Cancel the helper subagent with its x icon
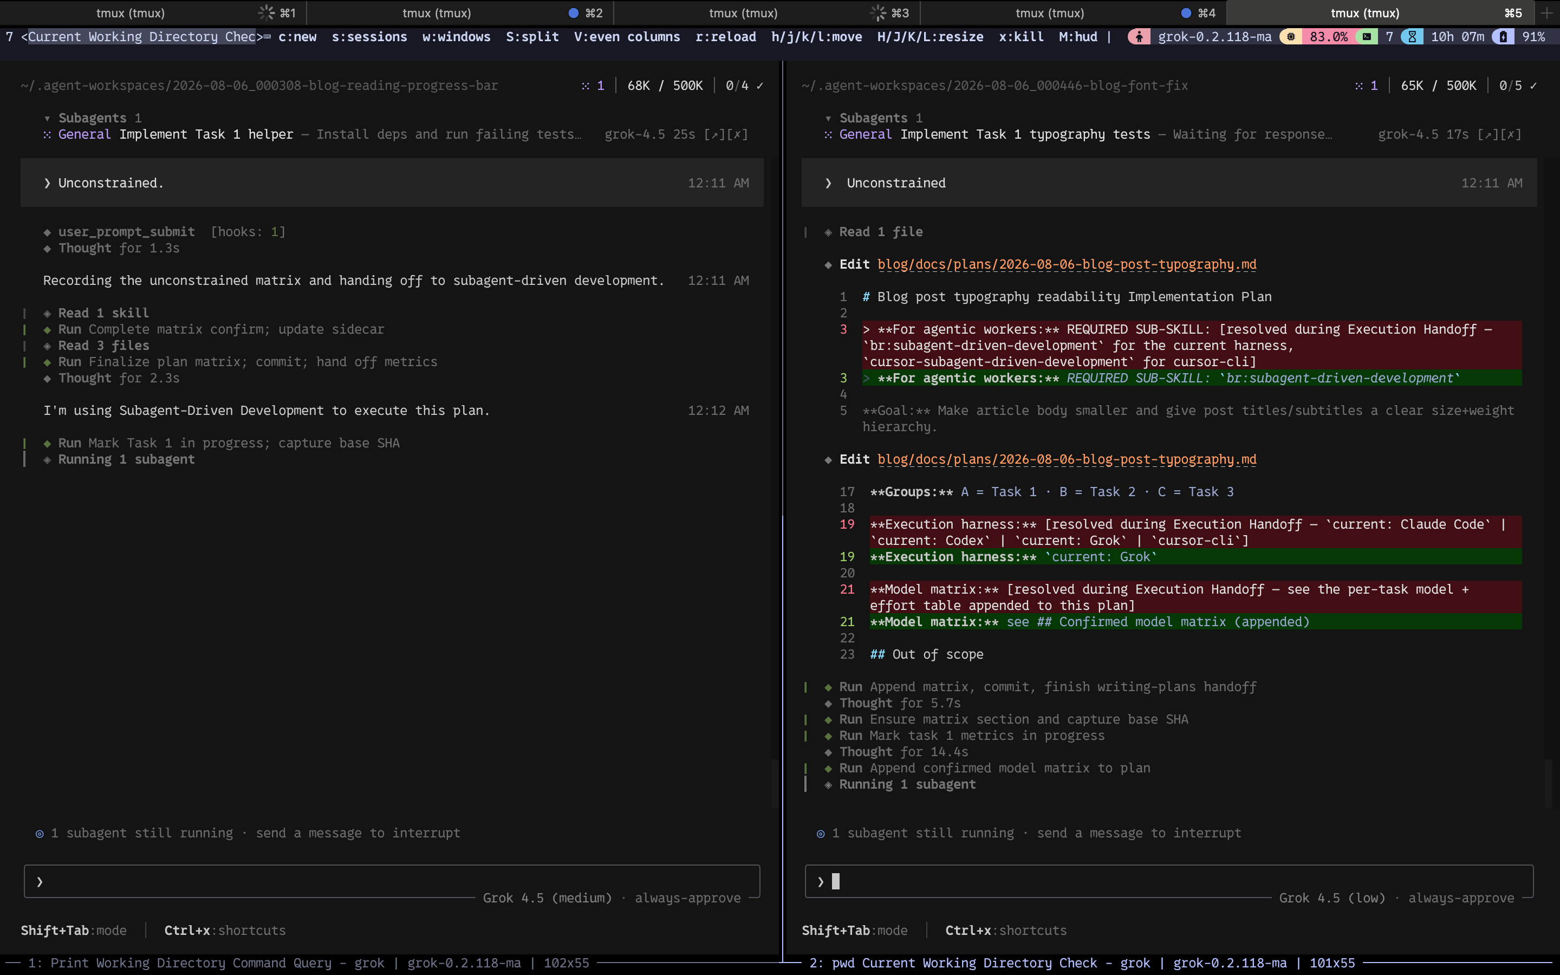Screen dimensions: 1560x975 (737, 134)
